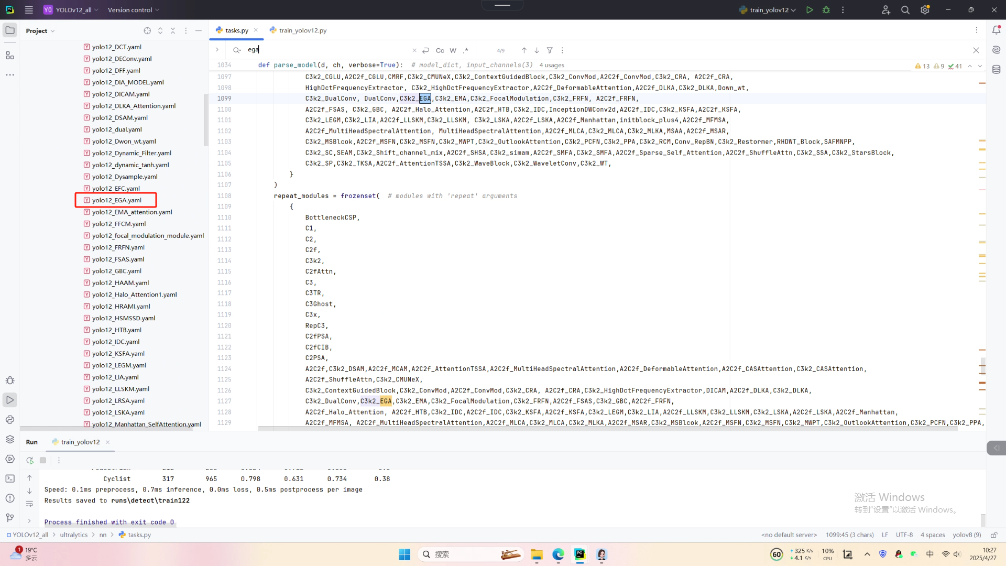Open the Python Console tool window icon
The image size is (1006, 566).
(x=10, y=420)
